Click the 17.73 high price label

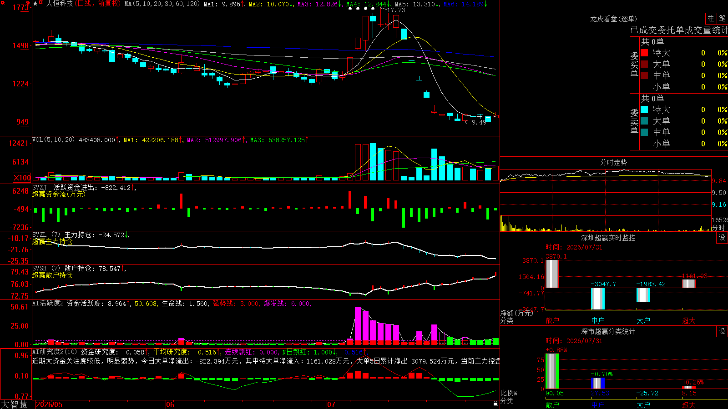[396, 10]
